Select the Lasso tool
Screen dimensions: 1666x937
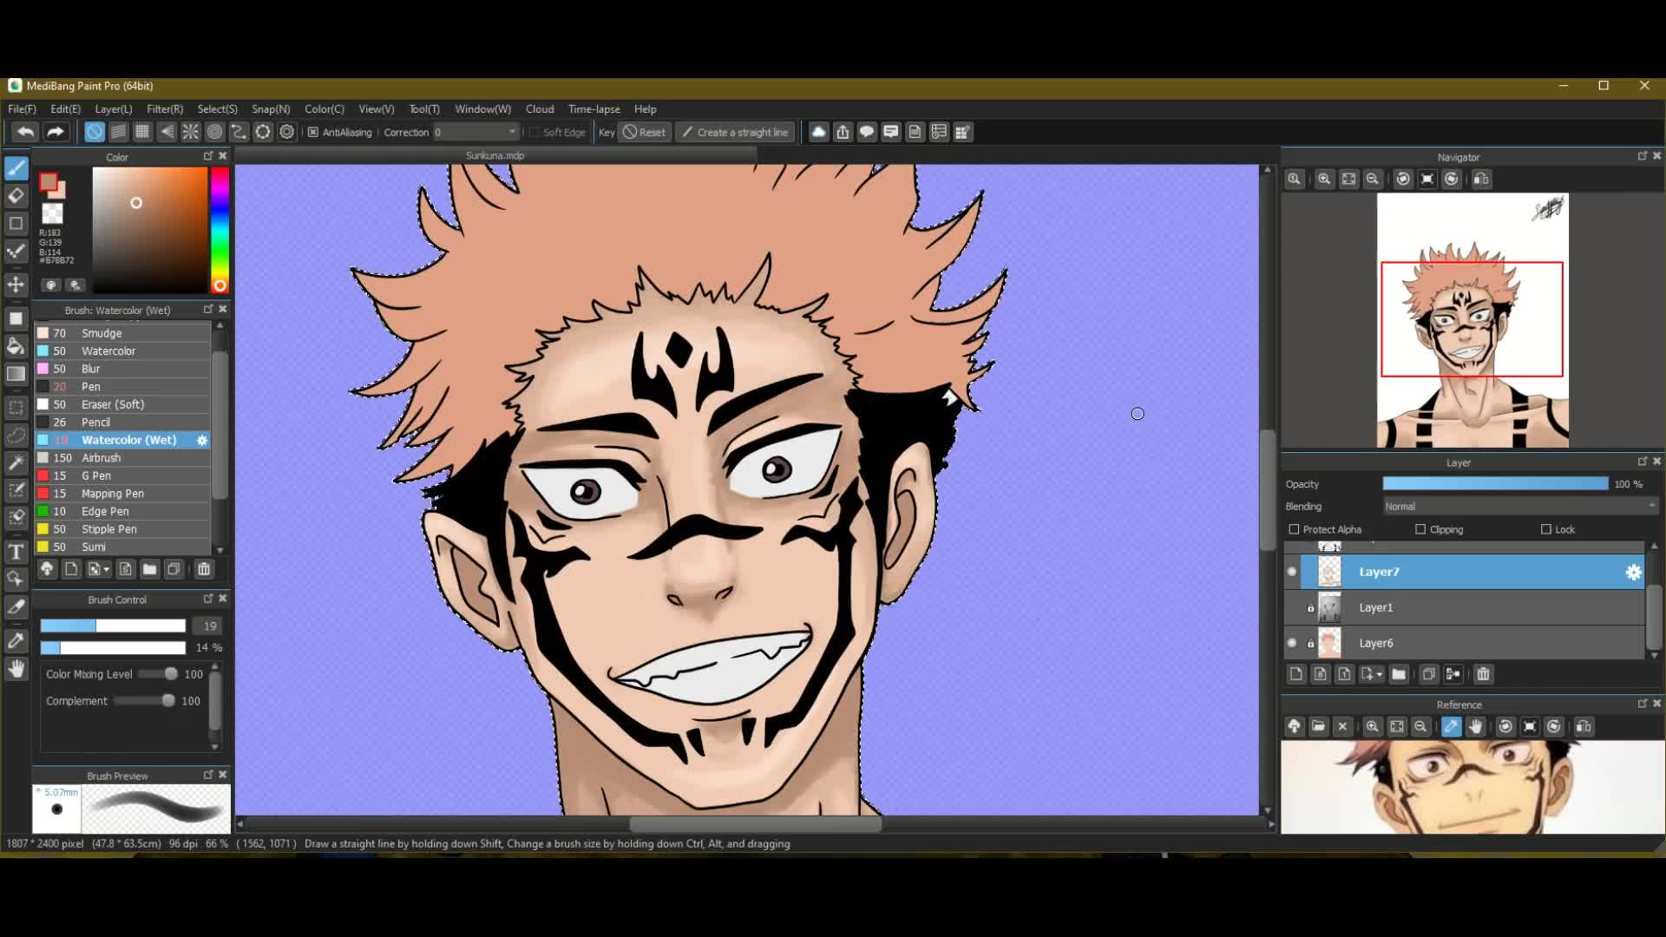click(x=16, y=435)
